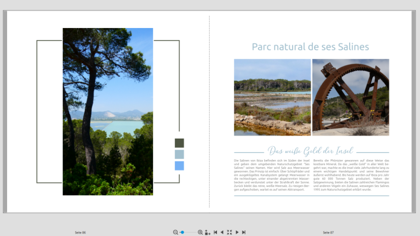Select the salt ponds landscape photo
Screen dimensions: 420x236
pos(272,97)
